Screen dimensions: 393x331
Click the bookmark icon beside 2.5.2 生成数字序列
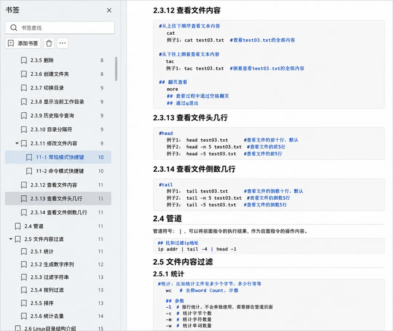pos(24,264)
